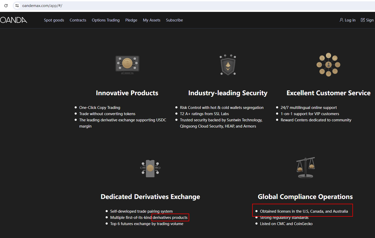Viewport: 375px width, 238px height.
Task: Focus the address bar showing oandemax.com/app/#/
Action: coord(194,6)
